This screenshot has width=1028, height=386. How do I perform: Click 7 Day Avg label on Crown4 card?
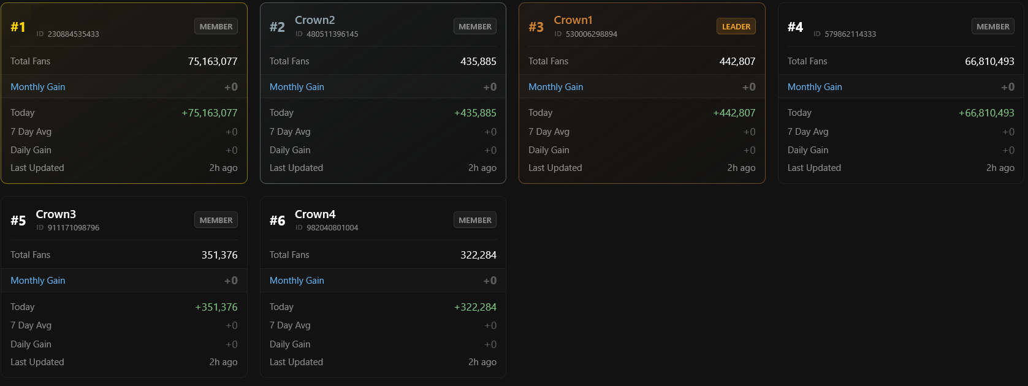(290, 325)
